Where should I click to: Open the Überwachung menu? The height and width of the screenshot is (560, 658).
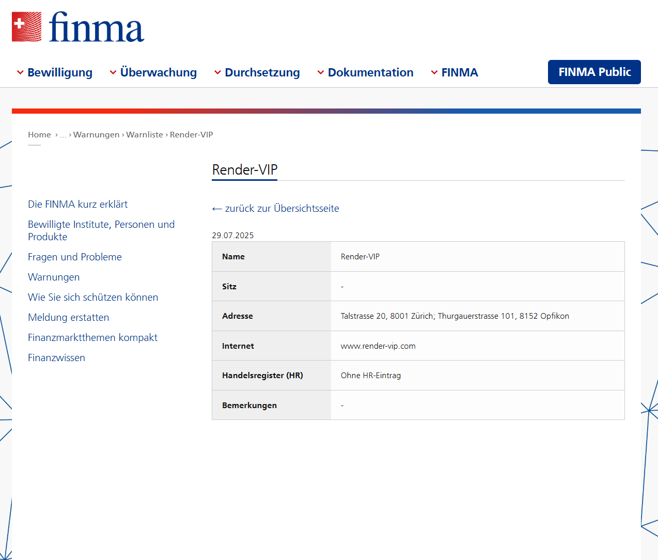pyautogui.click(x=159, y=72)
